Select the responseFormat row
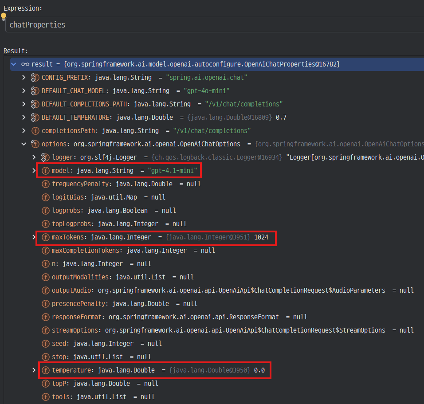The width and height of the screenshot is (424, 404). click(217, 317)
